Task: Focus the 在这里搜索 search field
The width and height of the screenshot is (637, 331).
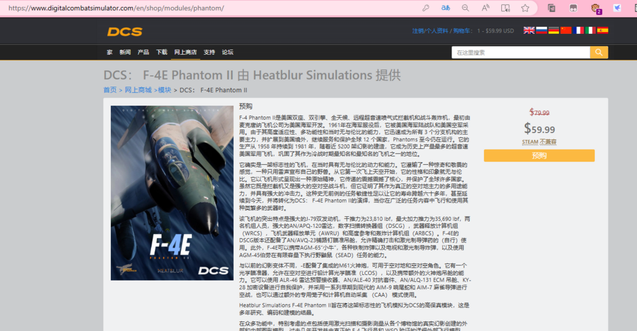Action: [520, 52]
